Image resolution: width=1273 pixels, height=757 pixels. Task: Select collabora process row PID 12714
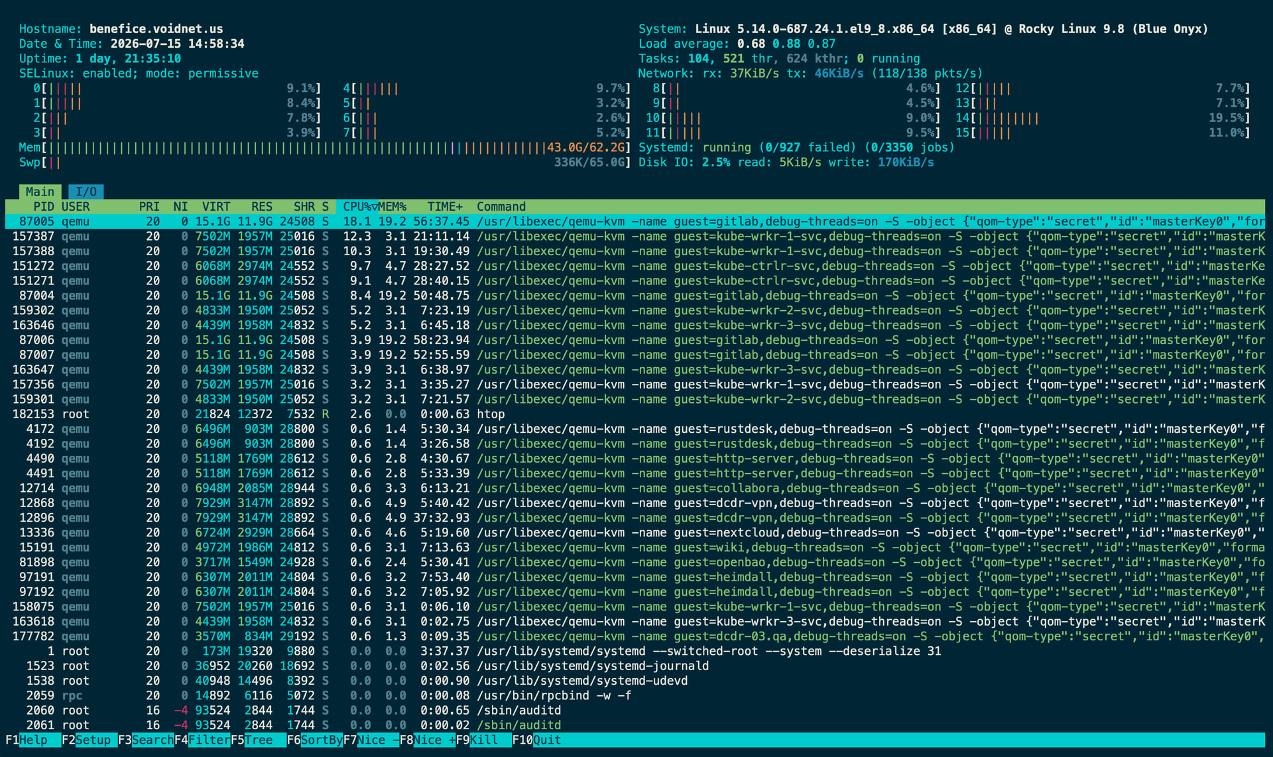tap(635, 488)
